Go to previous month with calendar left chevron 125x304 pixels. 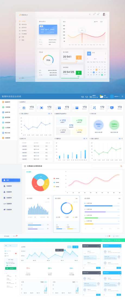tap(88, 59)
